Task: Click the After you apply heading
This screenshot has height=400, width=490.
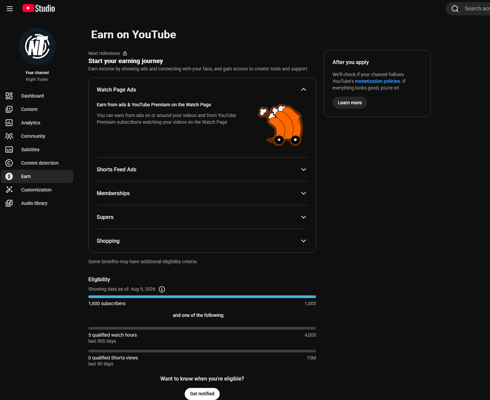Action: [351, 62]
